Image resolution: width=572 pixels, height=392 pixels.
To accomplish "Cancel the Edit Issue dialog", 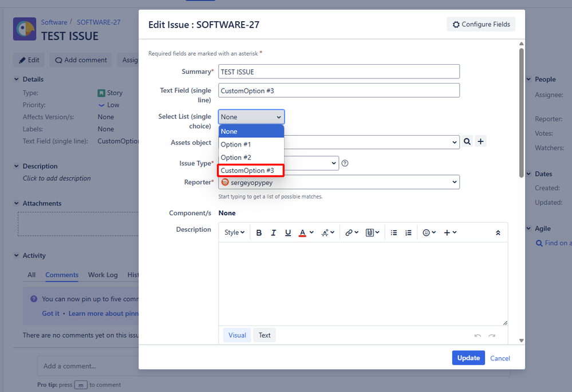I will [500, 358].
